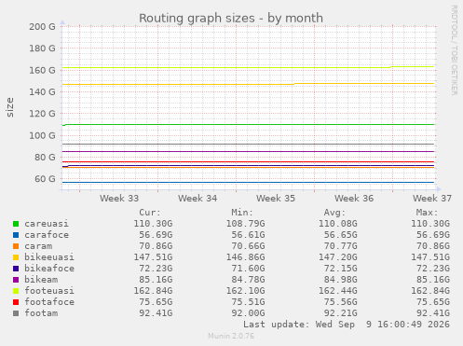Click the yellow bikeeuasi legend swatch
The image size is (463, 346).
point(16,257)
